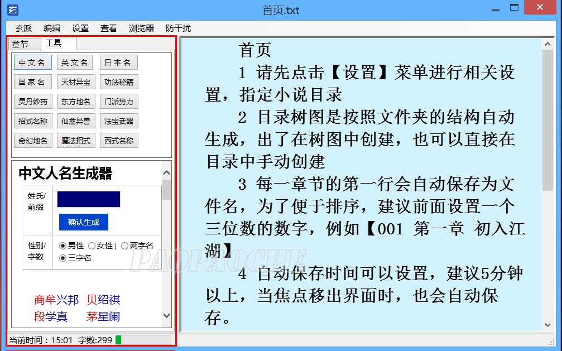
Task: Switch to the 章节 tab
Action: (25, 44)
